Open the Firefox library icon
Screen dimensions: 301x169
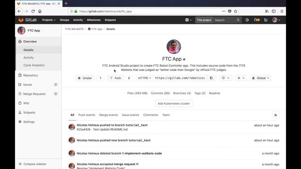click(267, 11)
